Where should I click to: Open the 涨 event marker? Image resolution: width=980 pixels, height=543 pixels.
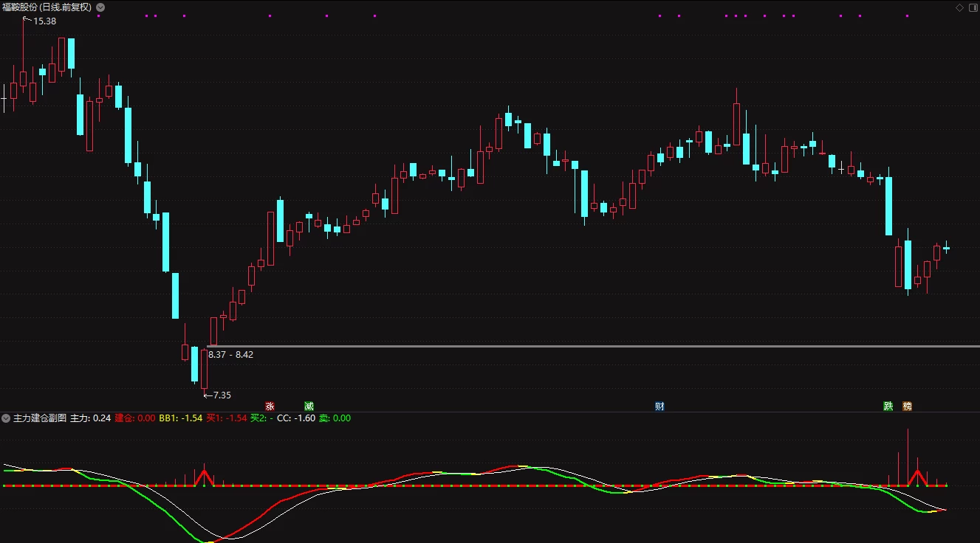[270, 406]
